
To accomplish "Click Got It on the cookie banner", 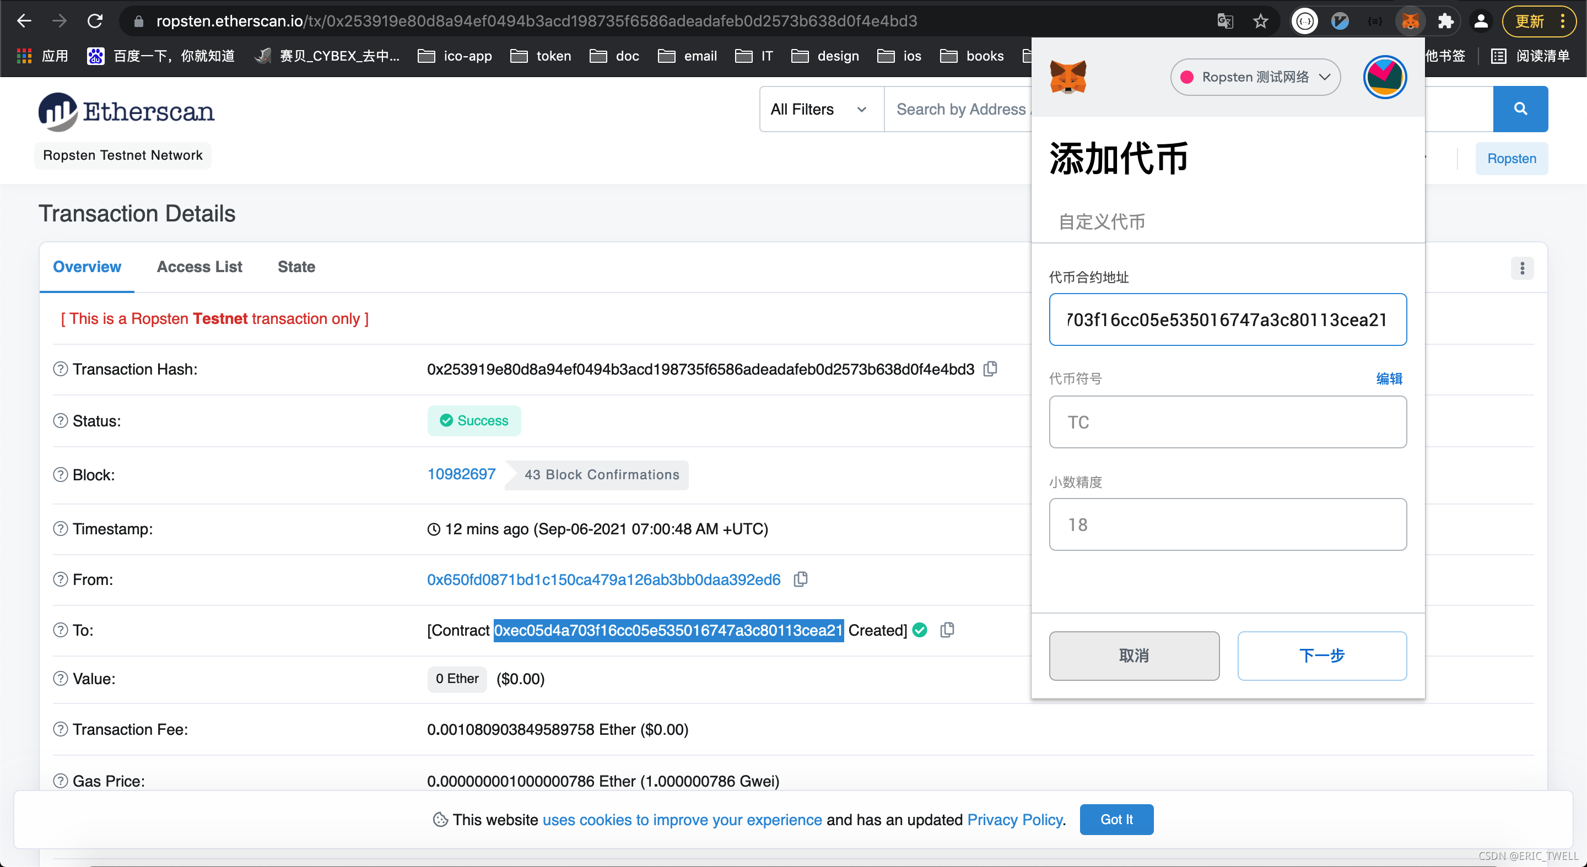I will click(1116, 820).
